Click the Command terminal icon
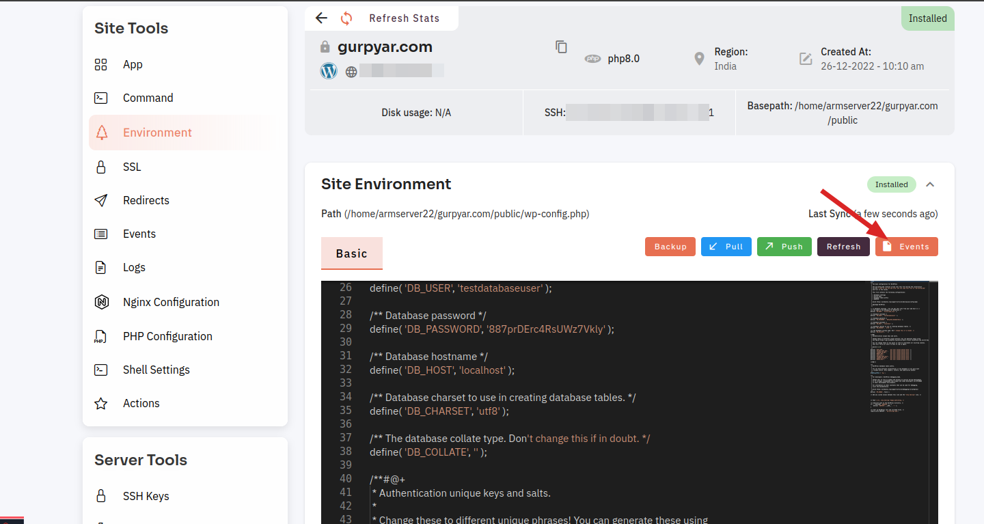 (x=101, y=98)
